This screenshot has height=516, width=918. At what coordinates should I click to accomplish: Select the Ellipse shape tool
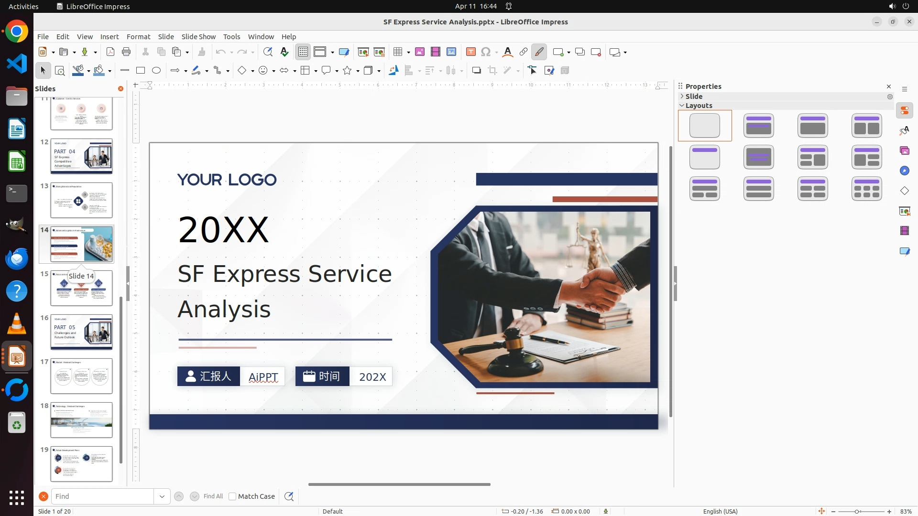click(x=156, y=71)
